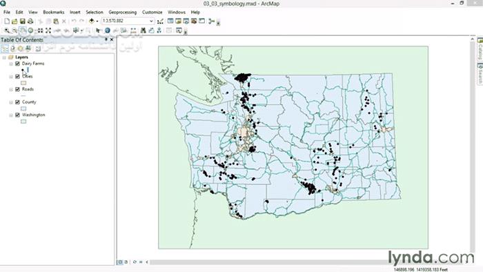Click the Refresh map button
The height and width of the screenshot is (272, 483).
coord(135,262)
